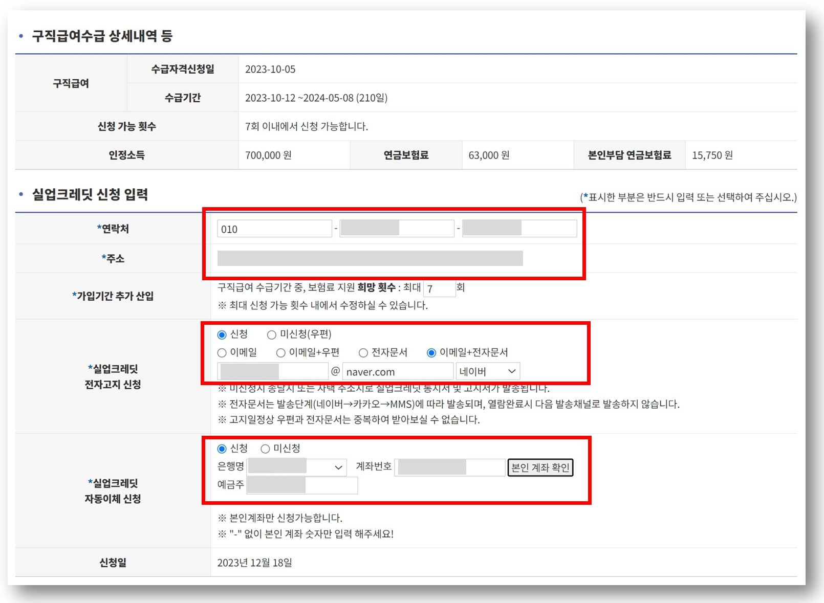Select the 신청 radio for 전자고지
Image resolution: width=824 pixels, height=603 pixels.
tap(222, 334)
